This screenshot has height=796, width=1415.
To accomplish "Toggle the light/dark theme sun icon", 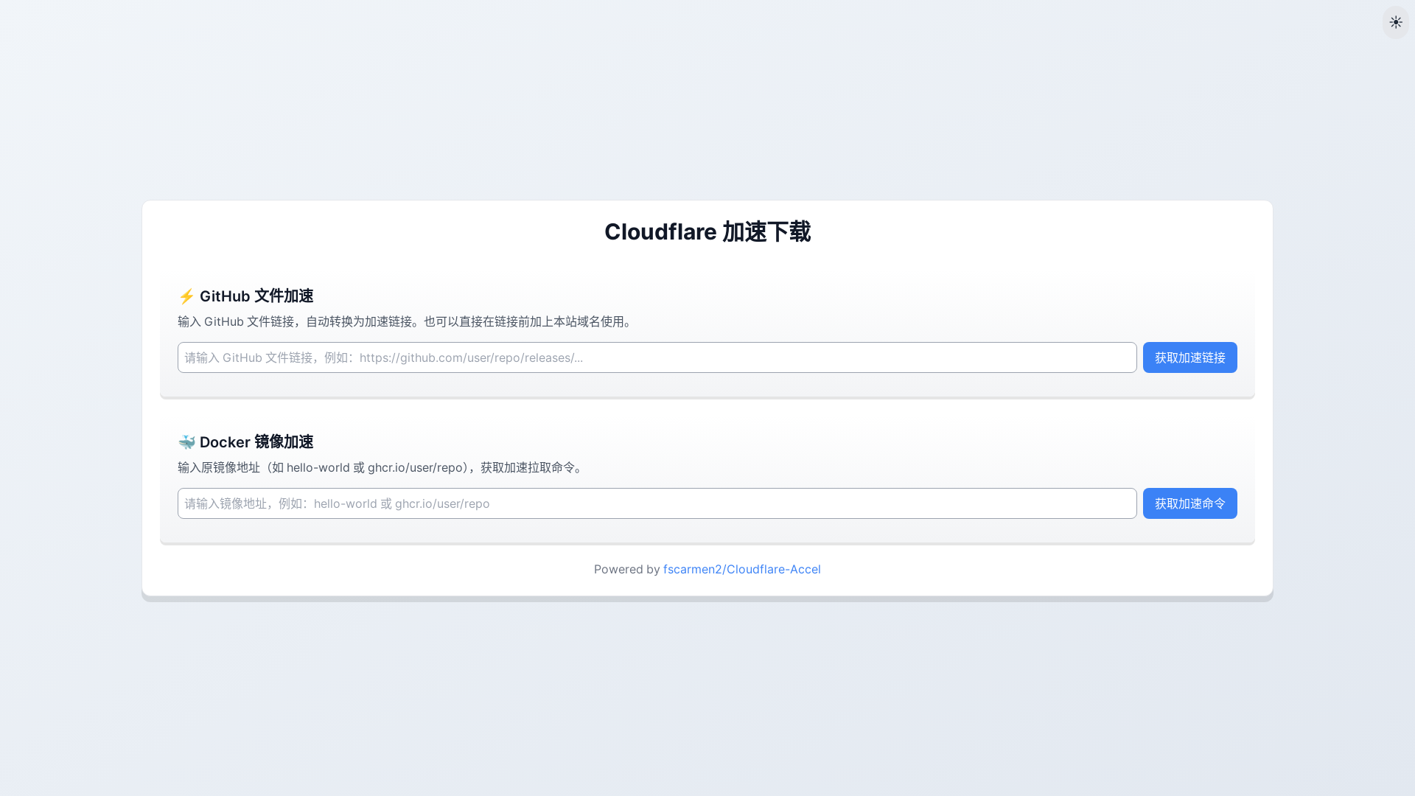I will coord(1396,22).
